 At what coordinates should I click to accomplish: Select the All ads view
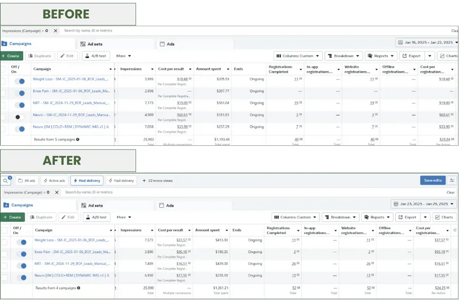click(x=27, y=181)
